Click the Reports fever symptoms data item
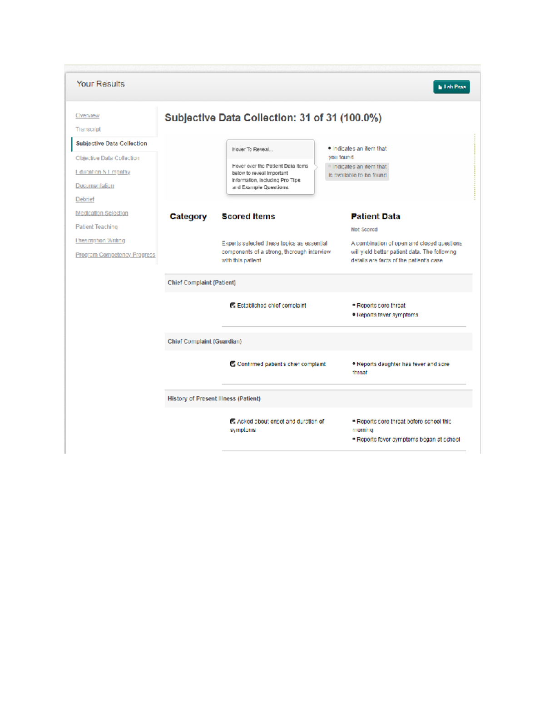Viewport: 545px width, 705px height. pos(387,315)
